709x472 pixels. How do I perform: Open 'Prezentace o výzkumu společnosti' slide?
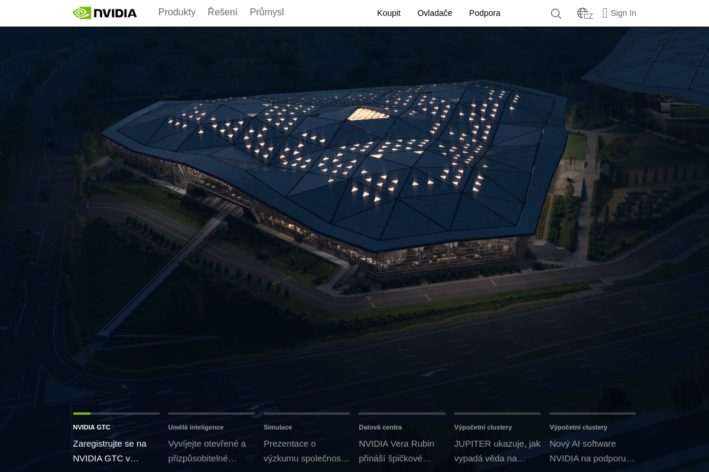[x=307, y=451]
